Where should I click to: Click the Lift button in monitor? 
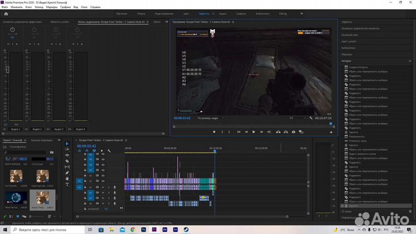(278, 132)
